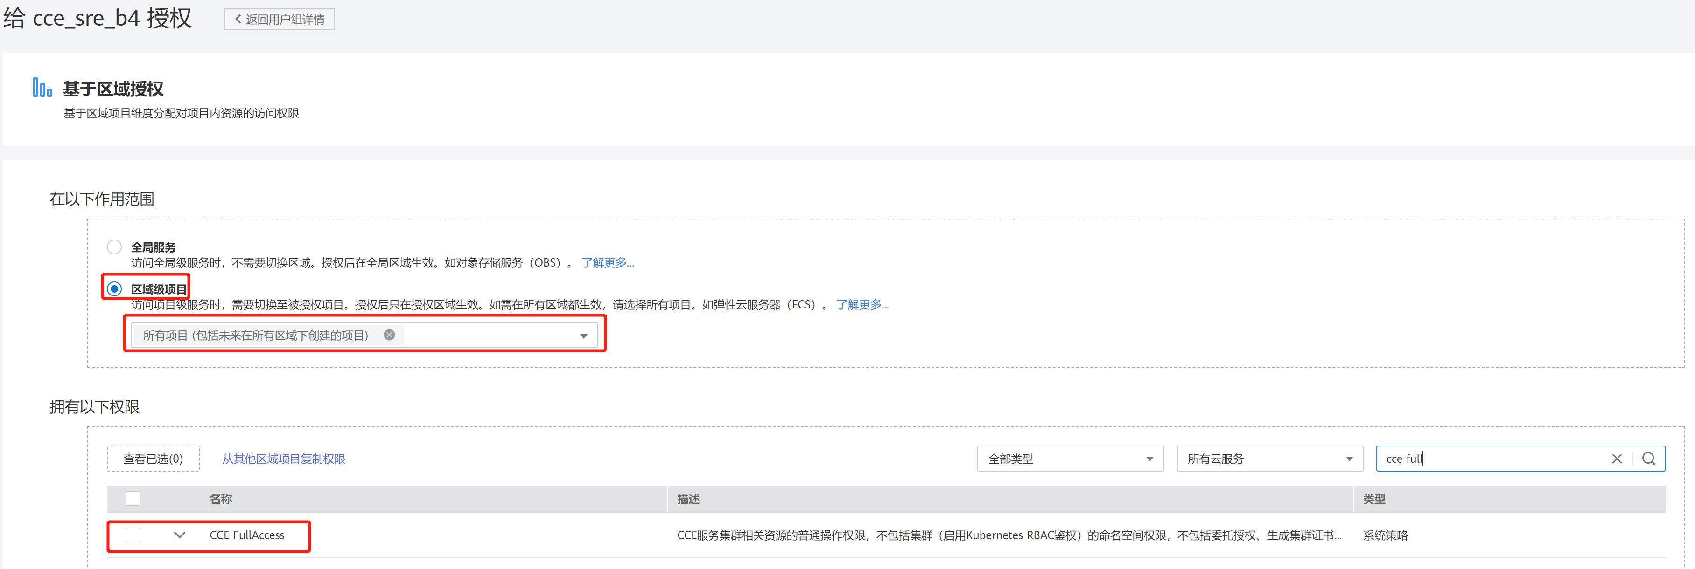Click the 从其他区域项目复制权限 link

coord(284,459)
